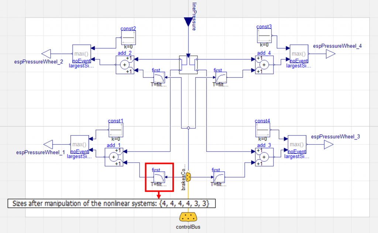Select the max() block near espPressureWheel_4

coord(299,54)
